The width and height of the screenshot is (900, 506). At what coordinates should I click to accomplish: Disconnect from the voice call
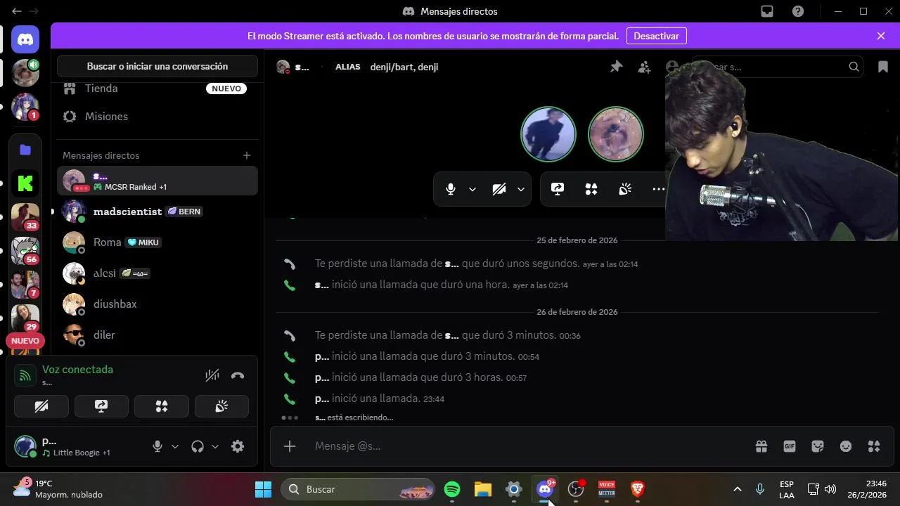(238, 375)
